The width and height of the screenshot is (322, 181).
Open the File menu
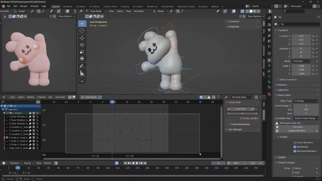click(8, 6)
